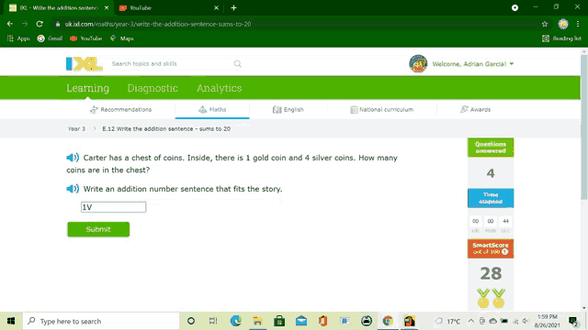Open the Maps bookmark
Screen dimensions: 588x330
(122, 38)
